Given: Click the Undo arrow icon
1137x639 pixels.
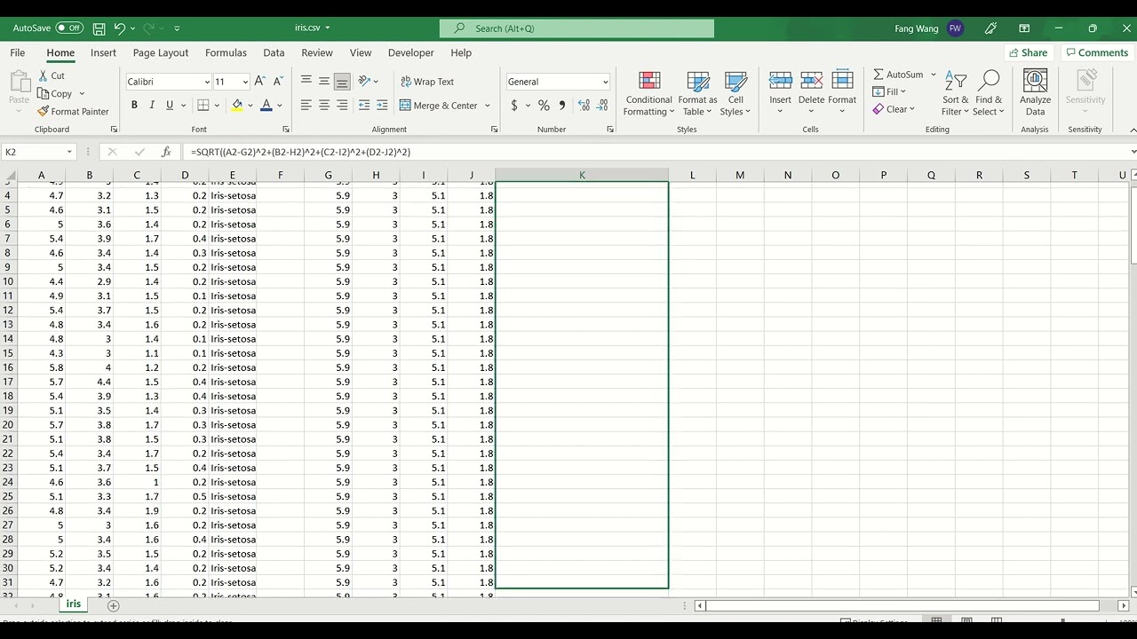Looking at the screenshot, I should [x=120, y=28].
